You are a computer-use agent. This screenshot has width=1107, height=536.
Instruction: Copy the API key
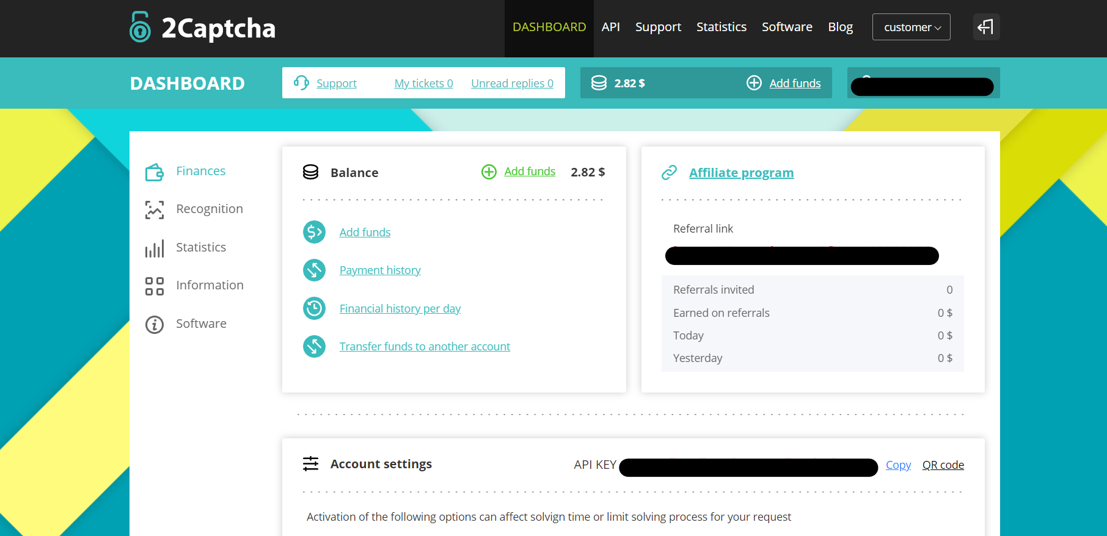[x=898, y=465]
